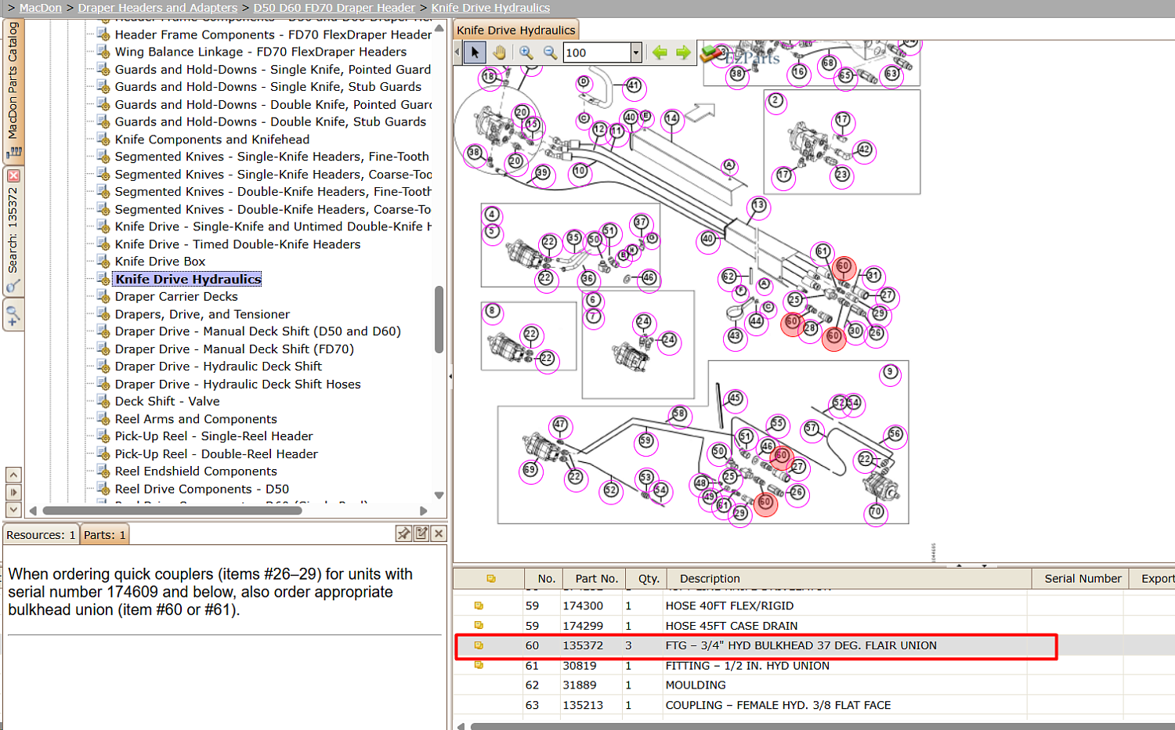Image resolution: width=1175 pixels, height=730 pixels.
Task: Switch to Search: 135372 vertical tab
Action: coord(13,231)
